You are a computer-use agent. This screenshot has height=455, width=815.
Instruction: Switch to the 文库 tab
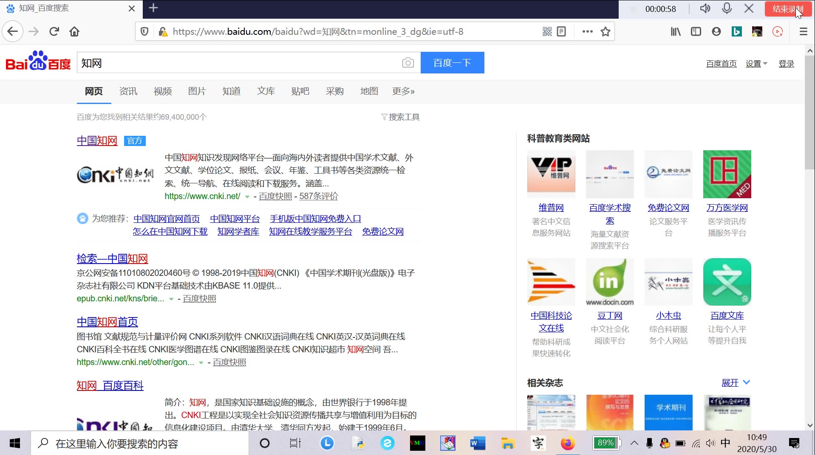(x=266, y=91)
